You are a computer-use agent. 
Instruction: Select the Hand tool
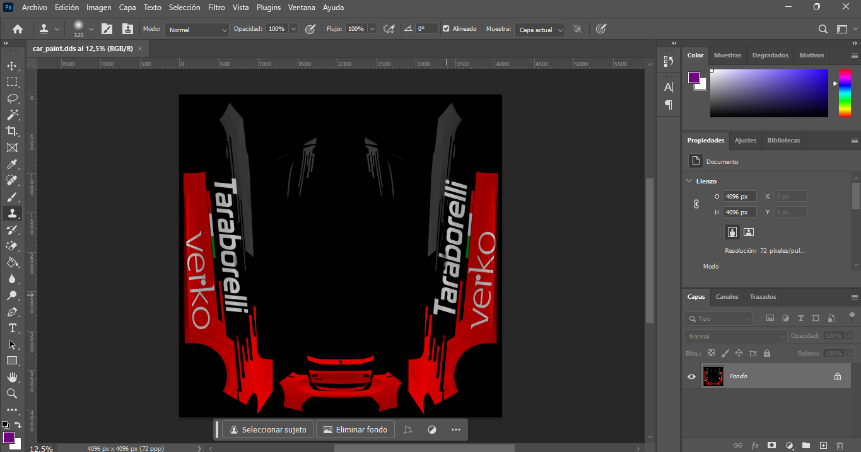[12, 377]
